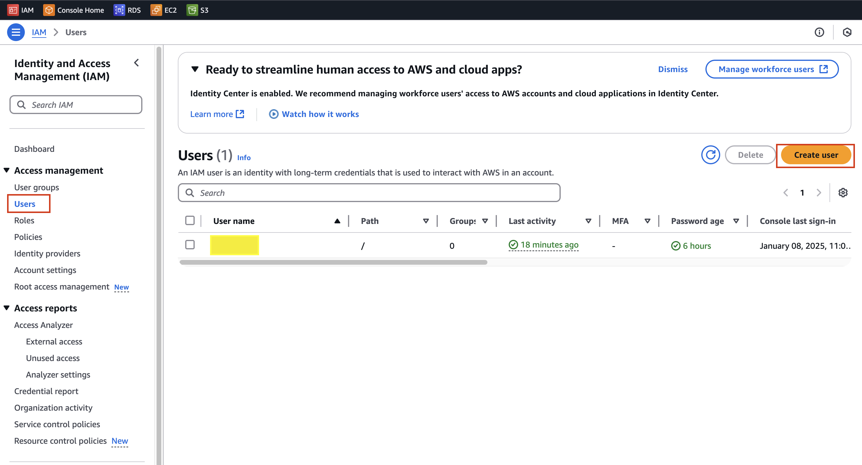Click the Console Home cube icon
Screen dimensions: 862x465
(x=49, y=10)
